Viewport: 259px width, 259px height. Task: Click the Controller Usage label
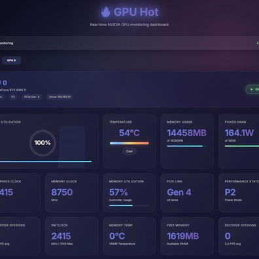pos(120,200)
